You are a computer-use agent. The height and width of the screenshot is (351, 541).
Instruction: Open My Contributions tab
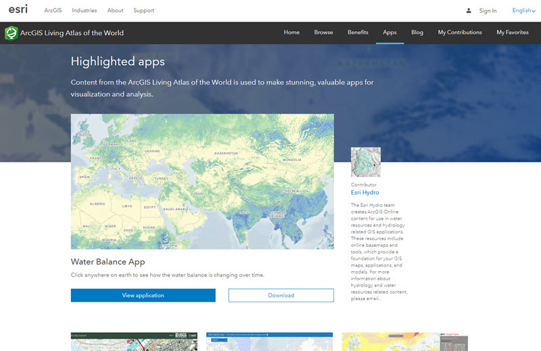460,32
